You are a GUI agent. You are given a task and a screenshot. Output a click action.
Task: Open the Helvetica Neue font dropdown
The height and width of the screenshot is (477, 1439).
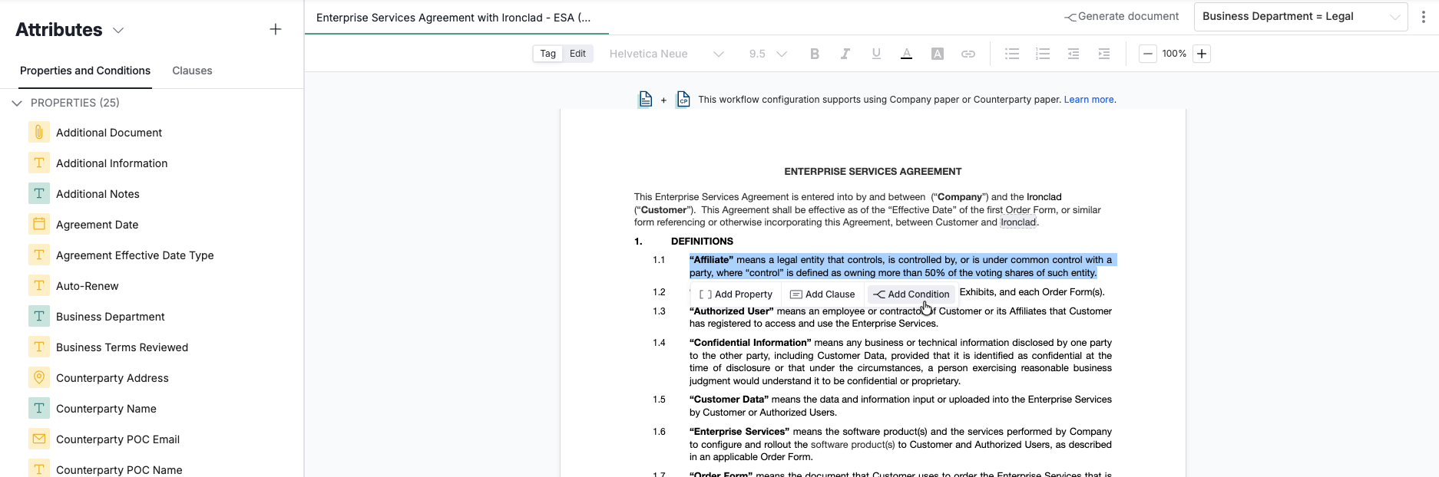[x=666, y=54]
